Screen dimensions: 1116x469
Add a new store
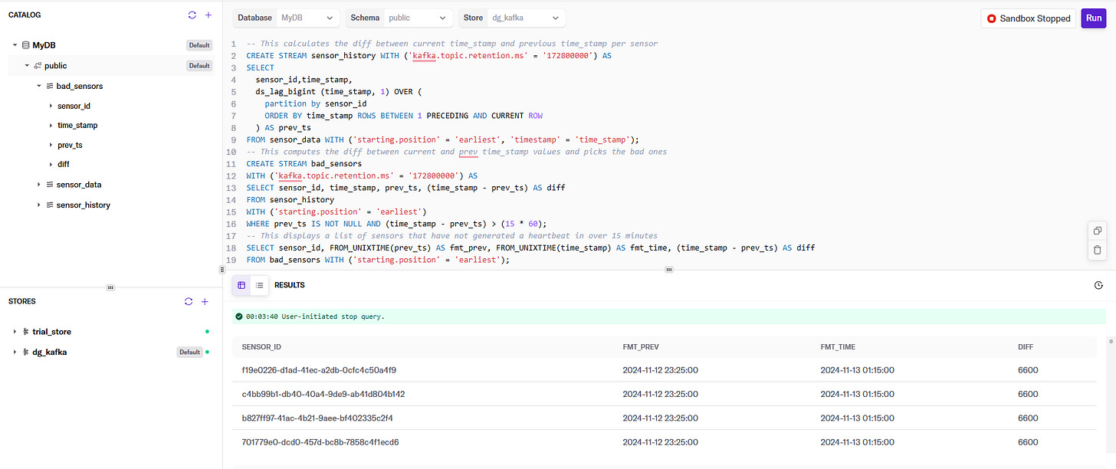click(205, 301)
